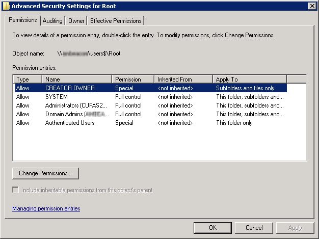Click the Change Permissions button
319x239 pixels.
(45, 173)
